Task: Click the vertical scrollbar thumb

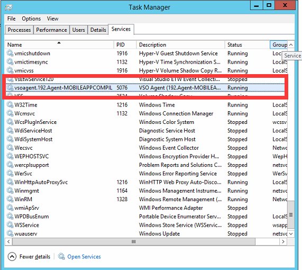Action: (291, 214)
